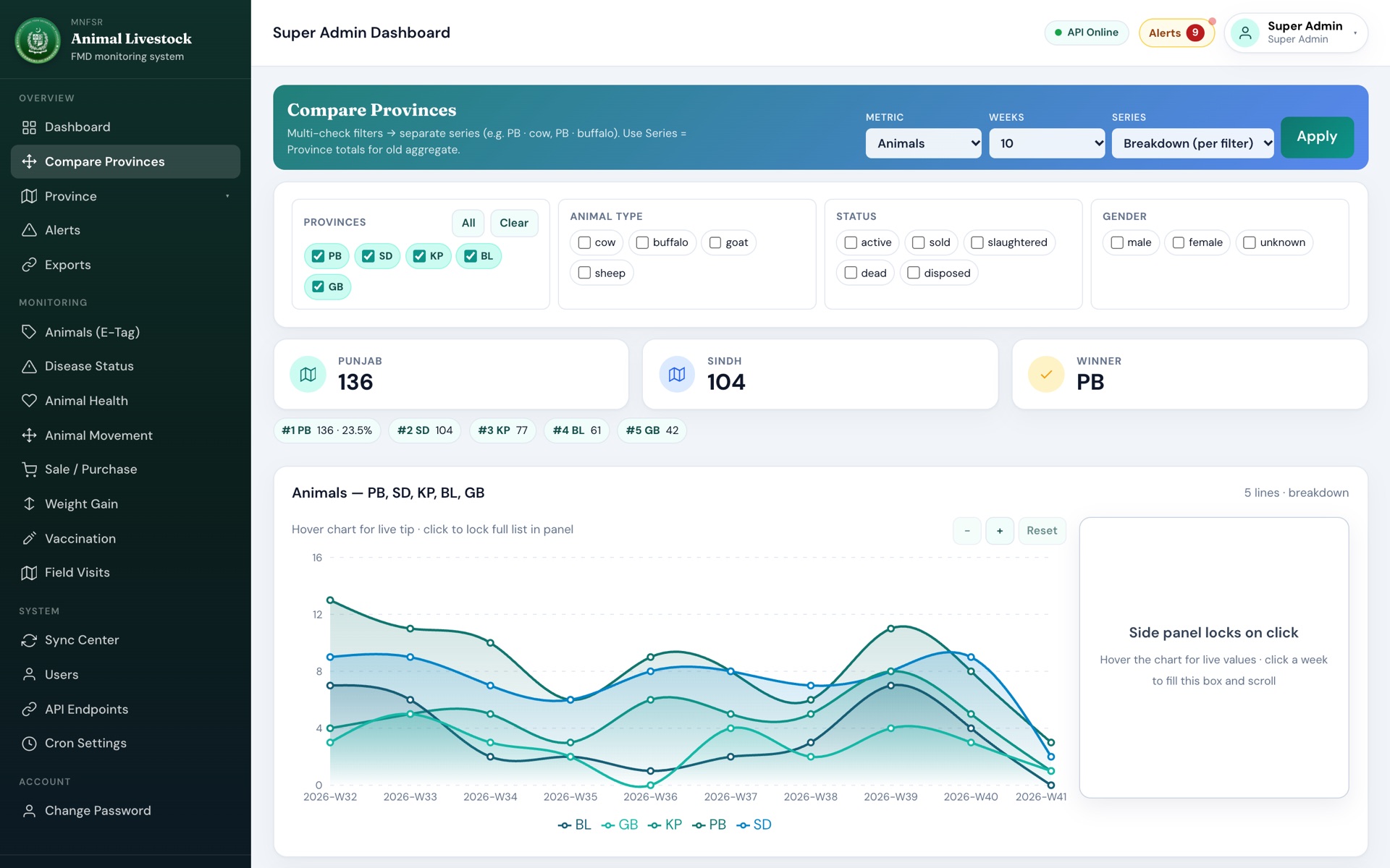Open Animal Movement in sidebar
Image resolution: width=1390 pixels, height=868 pixels.
coord(125,435)
